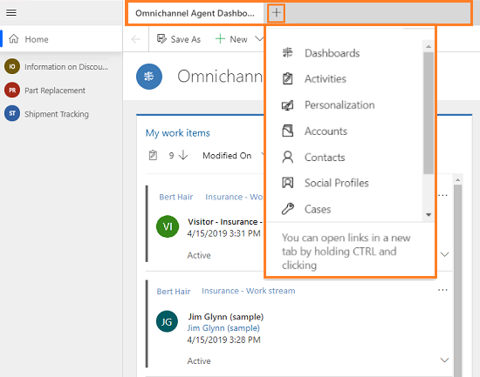Open the Visitor - Insurance work item
The image size is (480, 377).
[x=225, y=221]
